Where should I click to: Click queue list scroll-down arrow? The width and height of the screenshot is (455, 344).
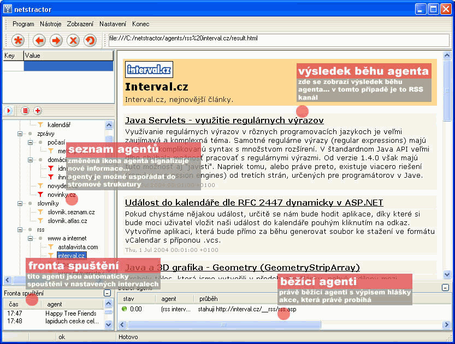tap(108, 324)
